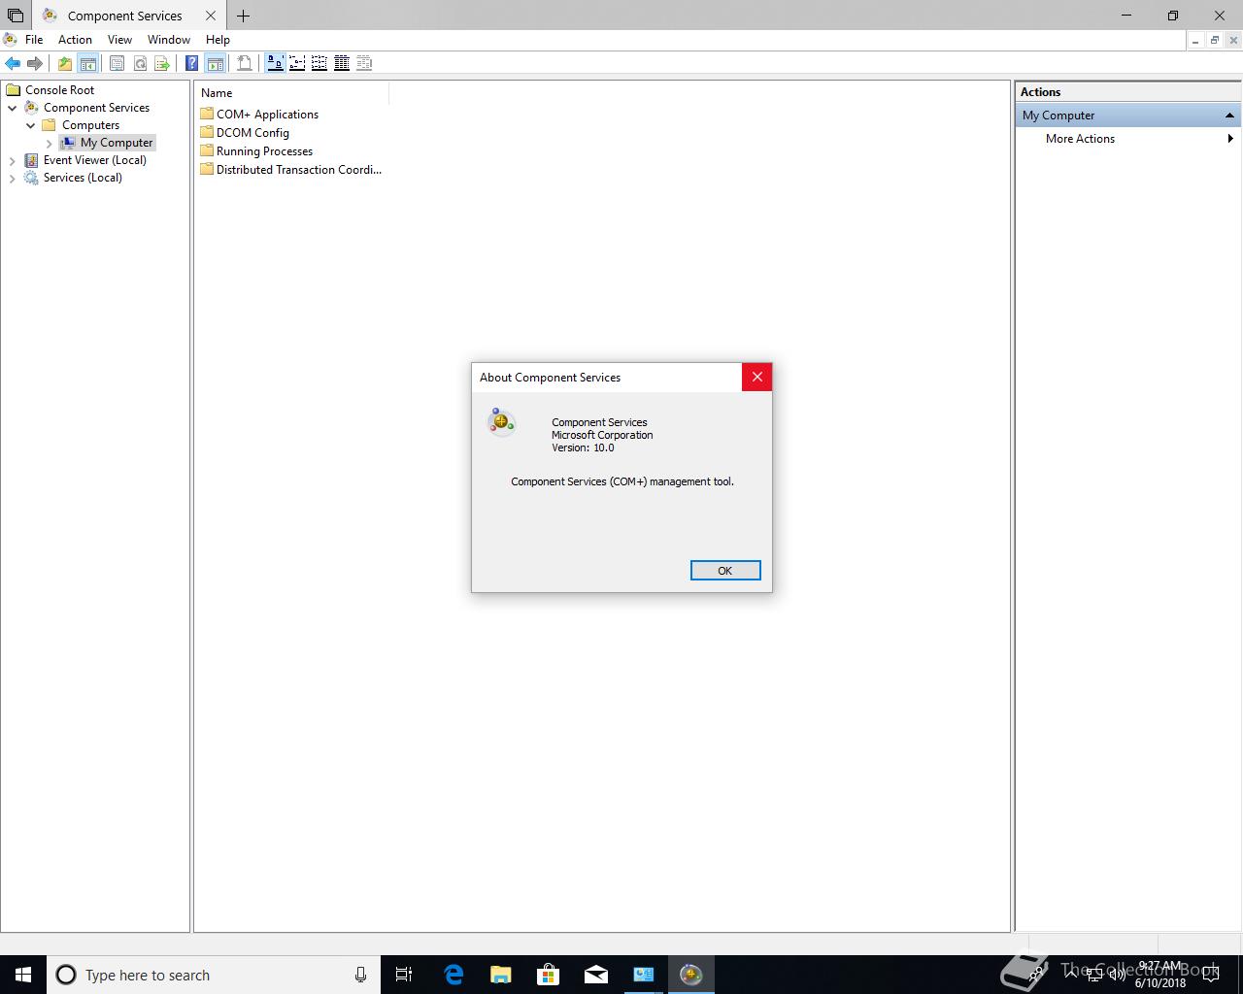Click the blue question mark Help icon
The image size is (1243, 994).
click(191, 63)
